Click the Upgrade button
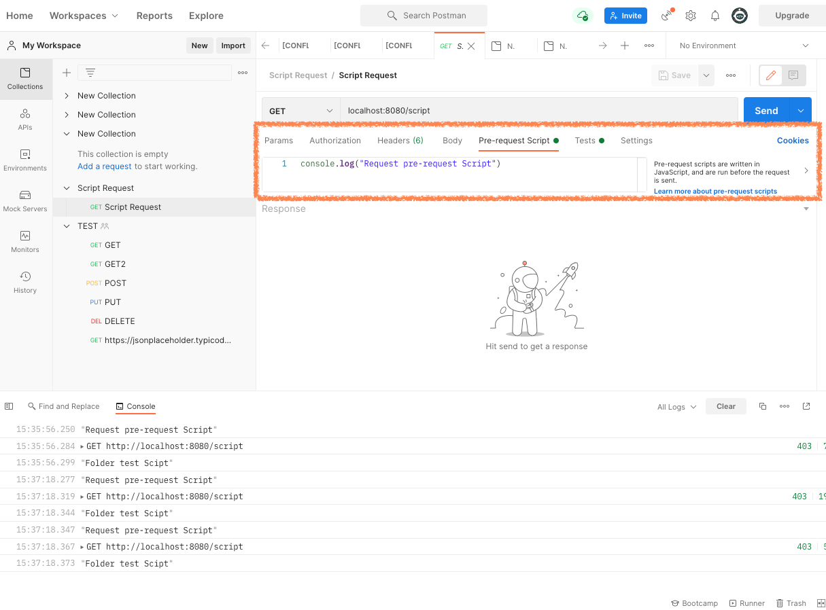Viewport: 826px width, 610px height. [792, 16]
